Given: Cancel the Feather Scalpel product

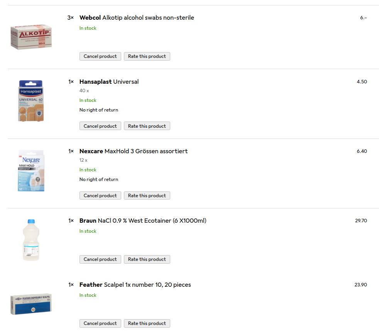Looking at the screenshot, I should pyautogui.click(x=100, y=323).
